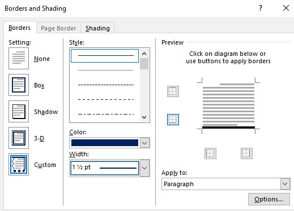294x211 pixels.
Task: Toggle the left border button in Preview
Action: (x=210, y=153)
